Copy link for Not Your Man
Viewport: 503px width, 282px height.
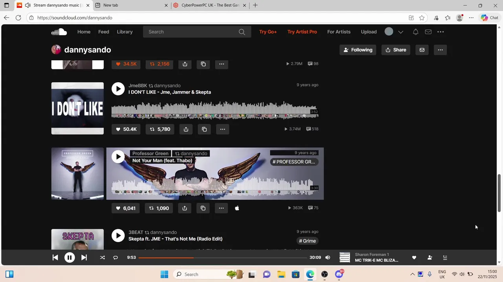pyautogui.click(x=203, y=208)
